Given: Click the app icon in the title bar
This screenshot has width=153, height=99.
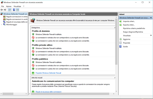Looking at the screenshot, I should point(2,2).
